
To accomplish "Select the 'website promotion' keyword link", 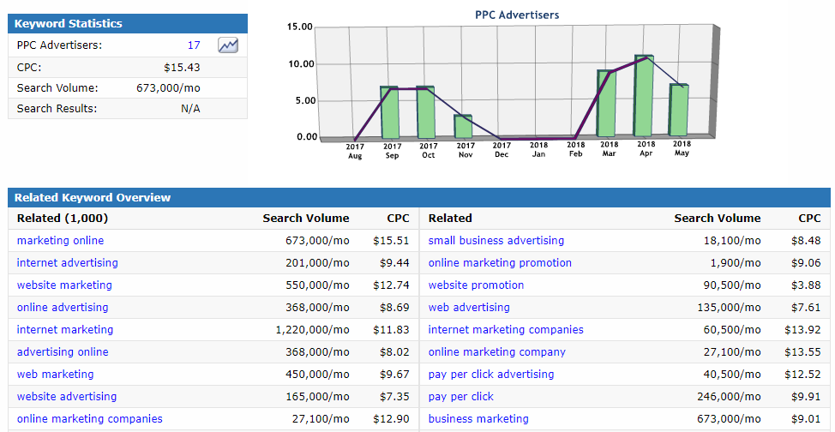I will 476,285.
